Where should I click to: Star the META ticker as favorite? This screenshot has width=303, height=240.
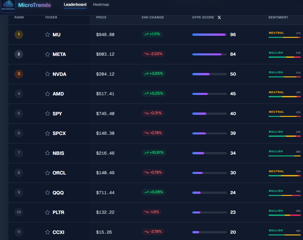pyautogui.click(x=47, y=54)
